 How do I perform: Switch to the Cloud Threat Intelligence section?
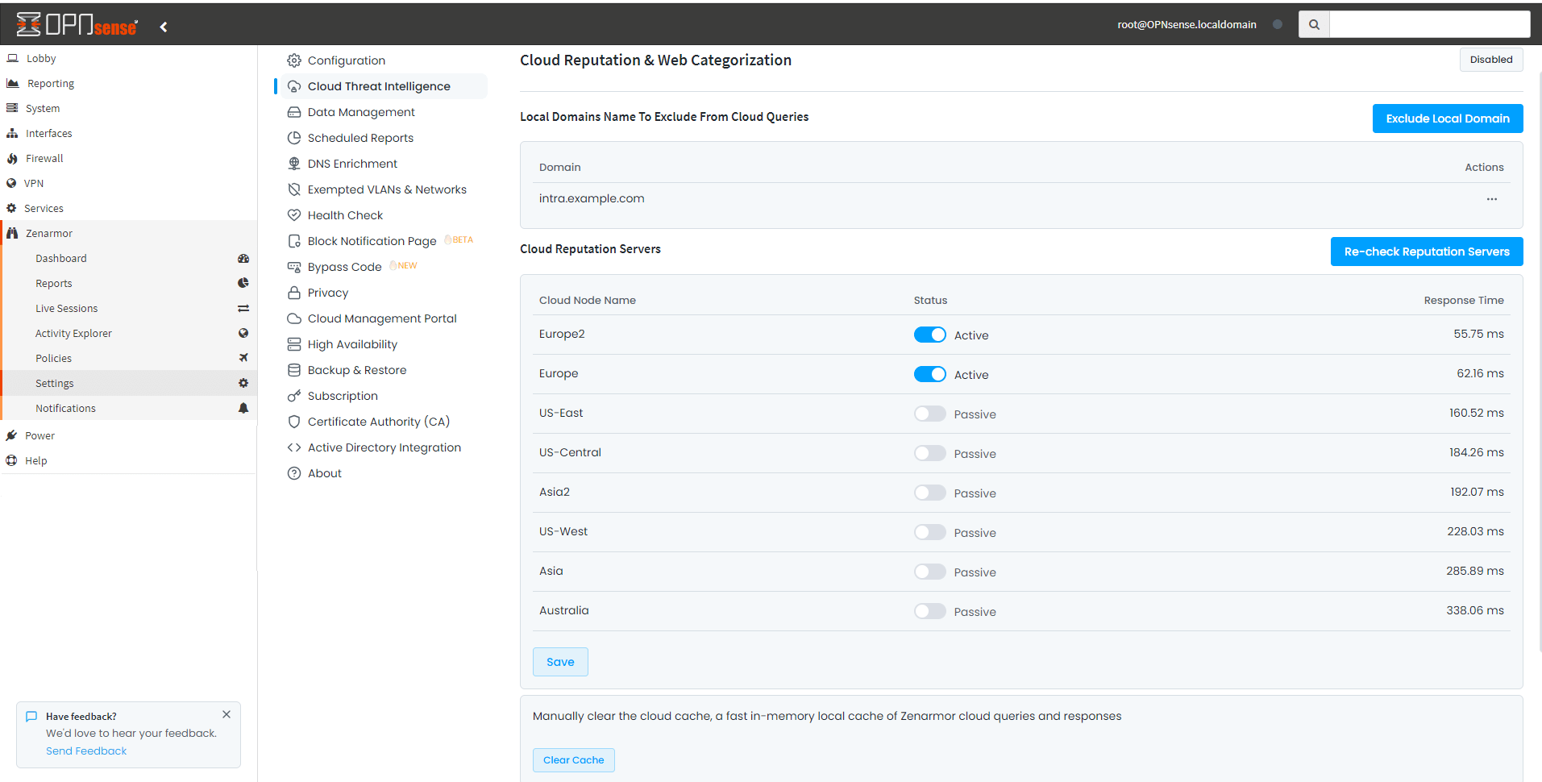pyautogui.click(x=379, y=85)
